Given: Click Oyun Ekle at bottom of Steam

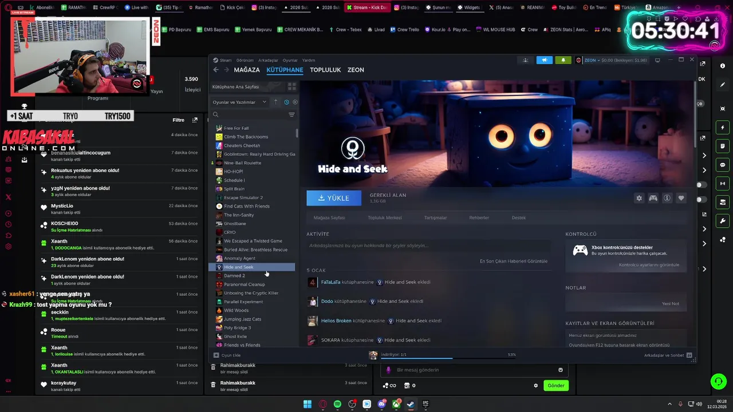Looking at the screenshot, I should (x=227, y=355).
